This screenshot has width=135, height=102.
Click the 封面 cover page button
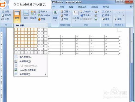tap(6, 11)
